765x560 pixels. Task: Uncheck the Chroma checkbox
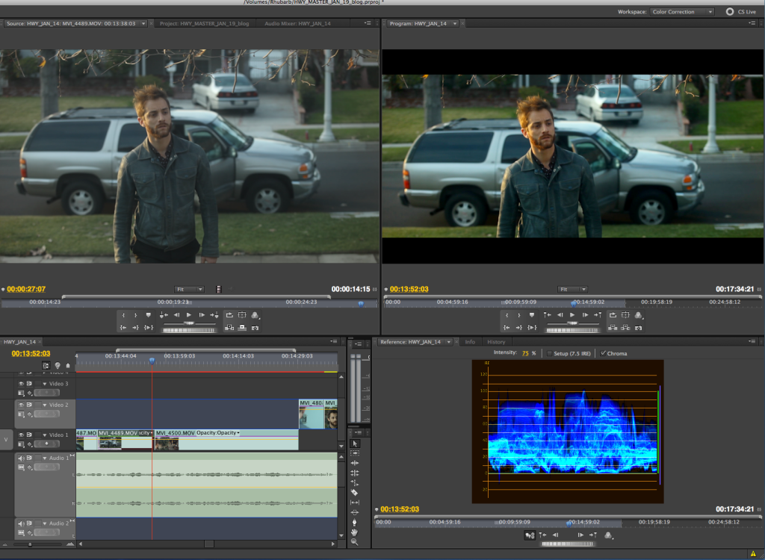603,353
